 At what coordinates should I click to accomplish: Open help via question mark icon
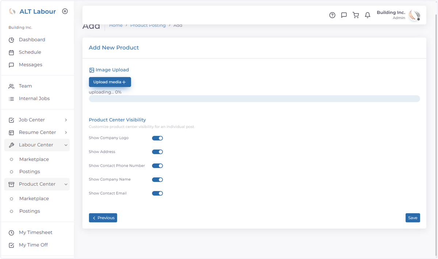(x=332, y=15)
